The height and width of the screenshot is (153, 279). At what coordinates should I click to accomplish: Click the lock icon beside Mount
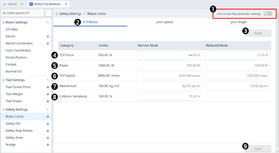tap(48, 36)
